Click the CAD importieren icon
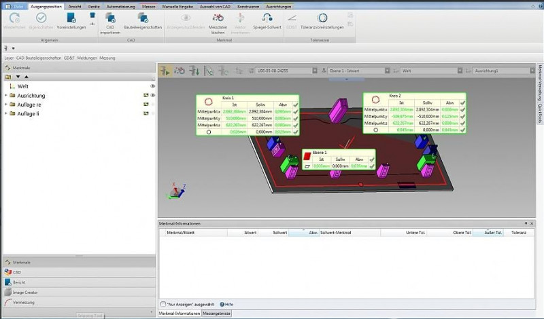 click(110, 18)
